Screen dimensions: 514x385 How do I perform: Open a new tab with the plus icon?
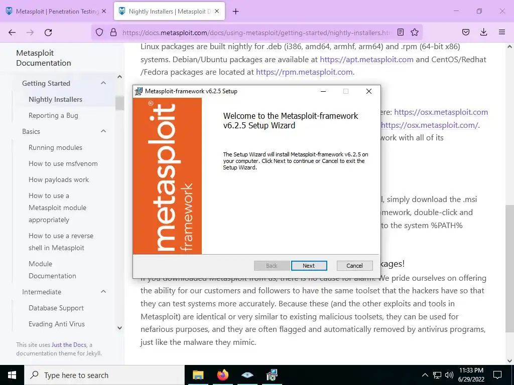pyautogui.click(x=236, y=12)
